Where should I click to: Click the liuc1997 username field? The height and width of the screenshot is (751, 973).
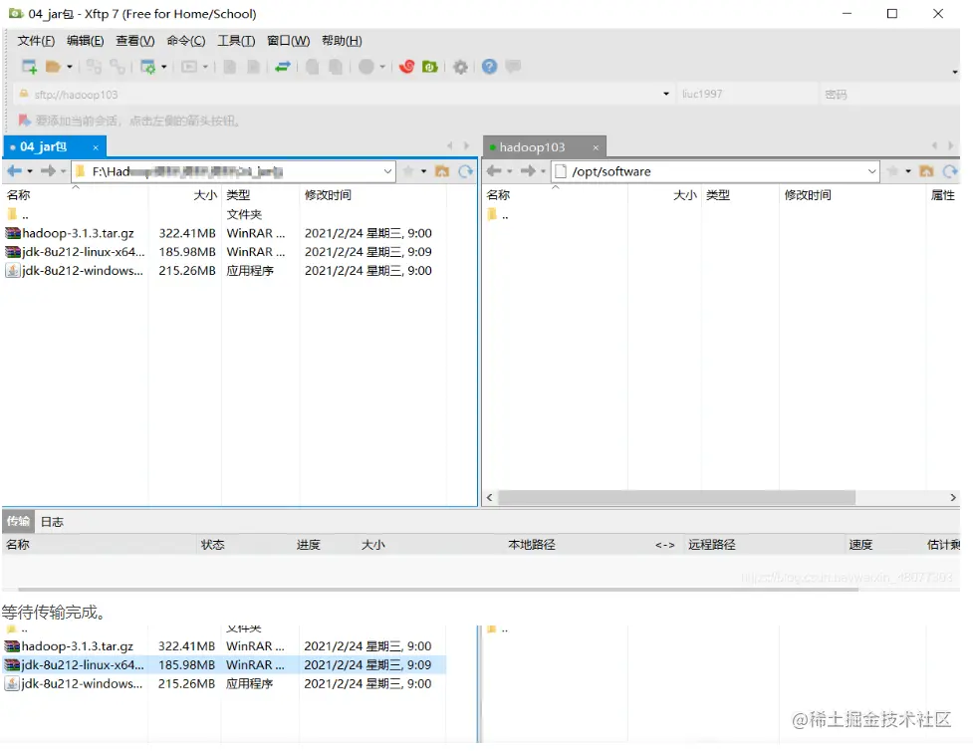point(747,95)
